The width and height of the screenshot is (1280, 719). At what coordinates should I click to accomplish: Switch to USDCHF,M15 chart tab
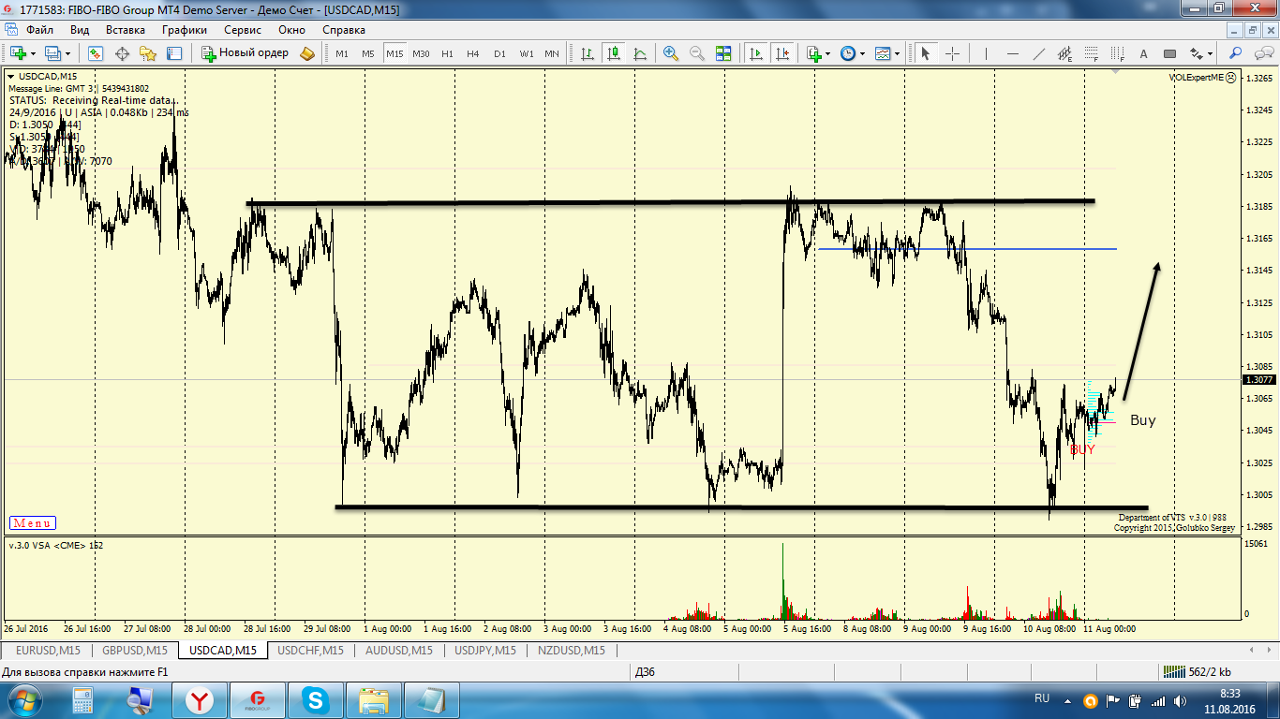click(x=310, y=650)
